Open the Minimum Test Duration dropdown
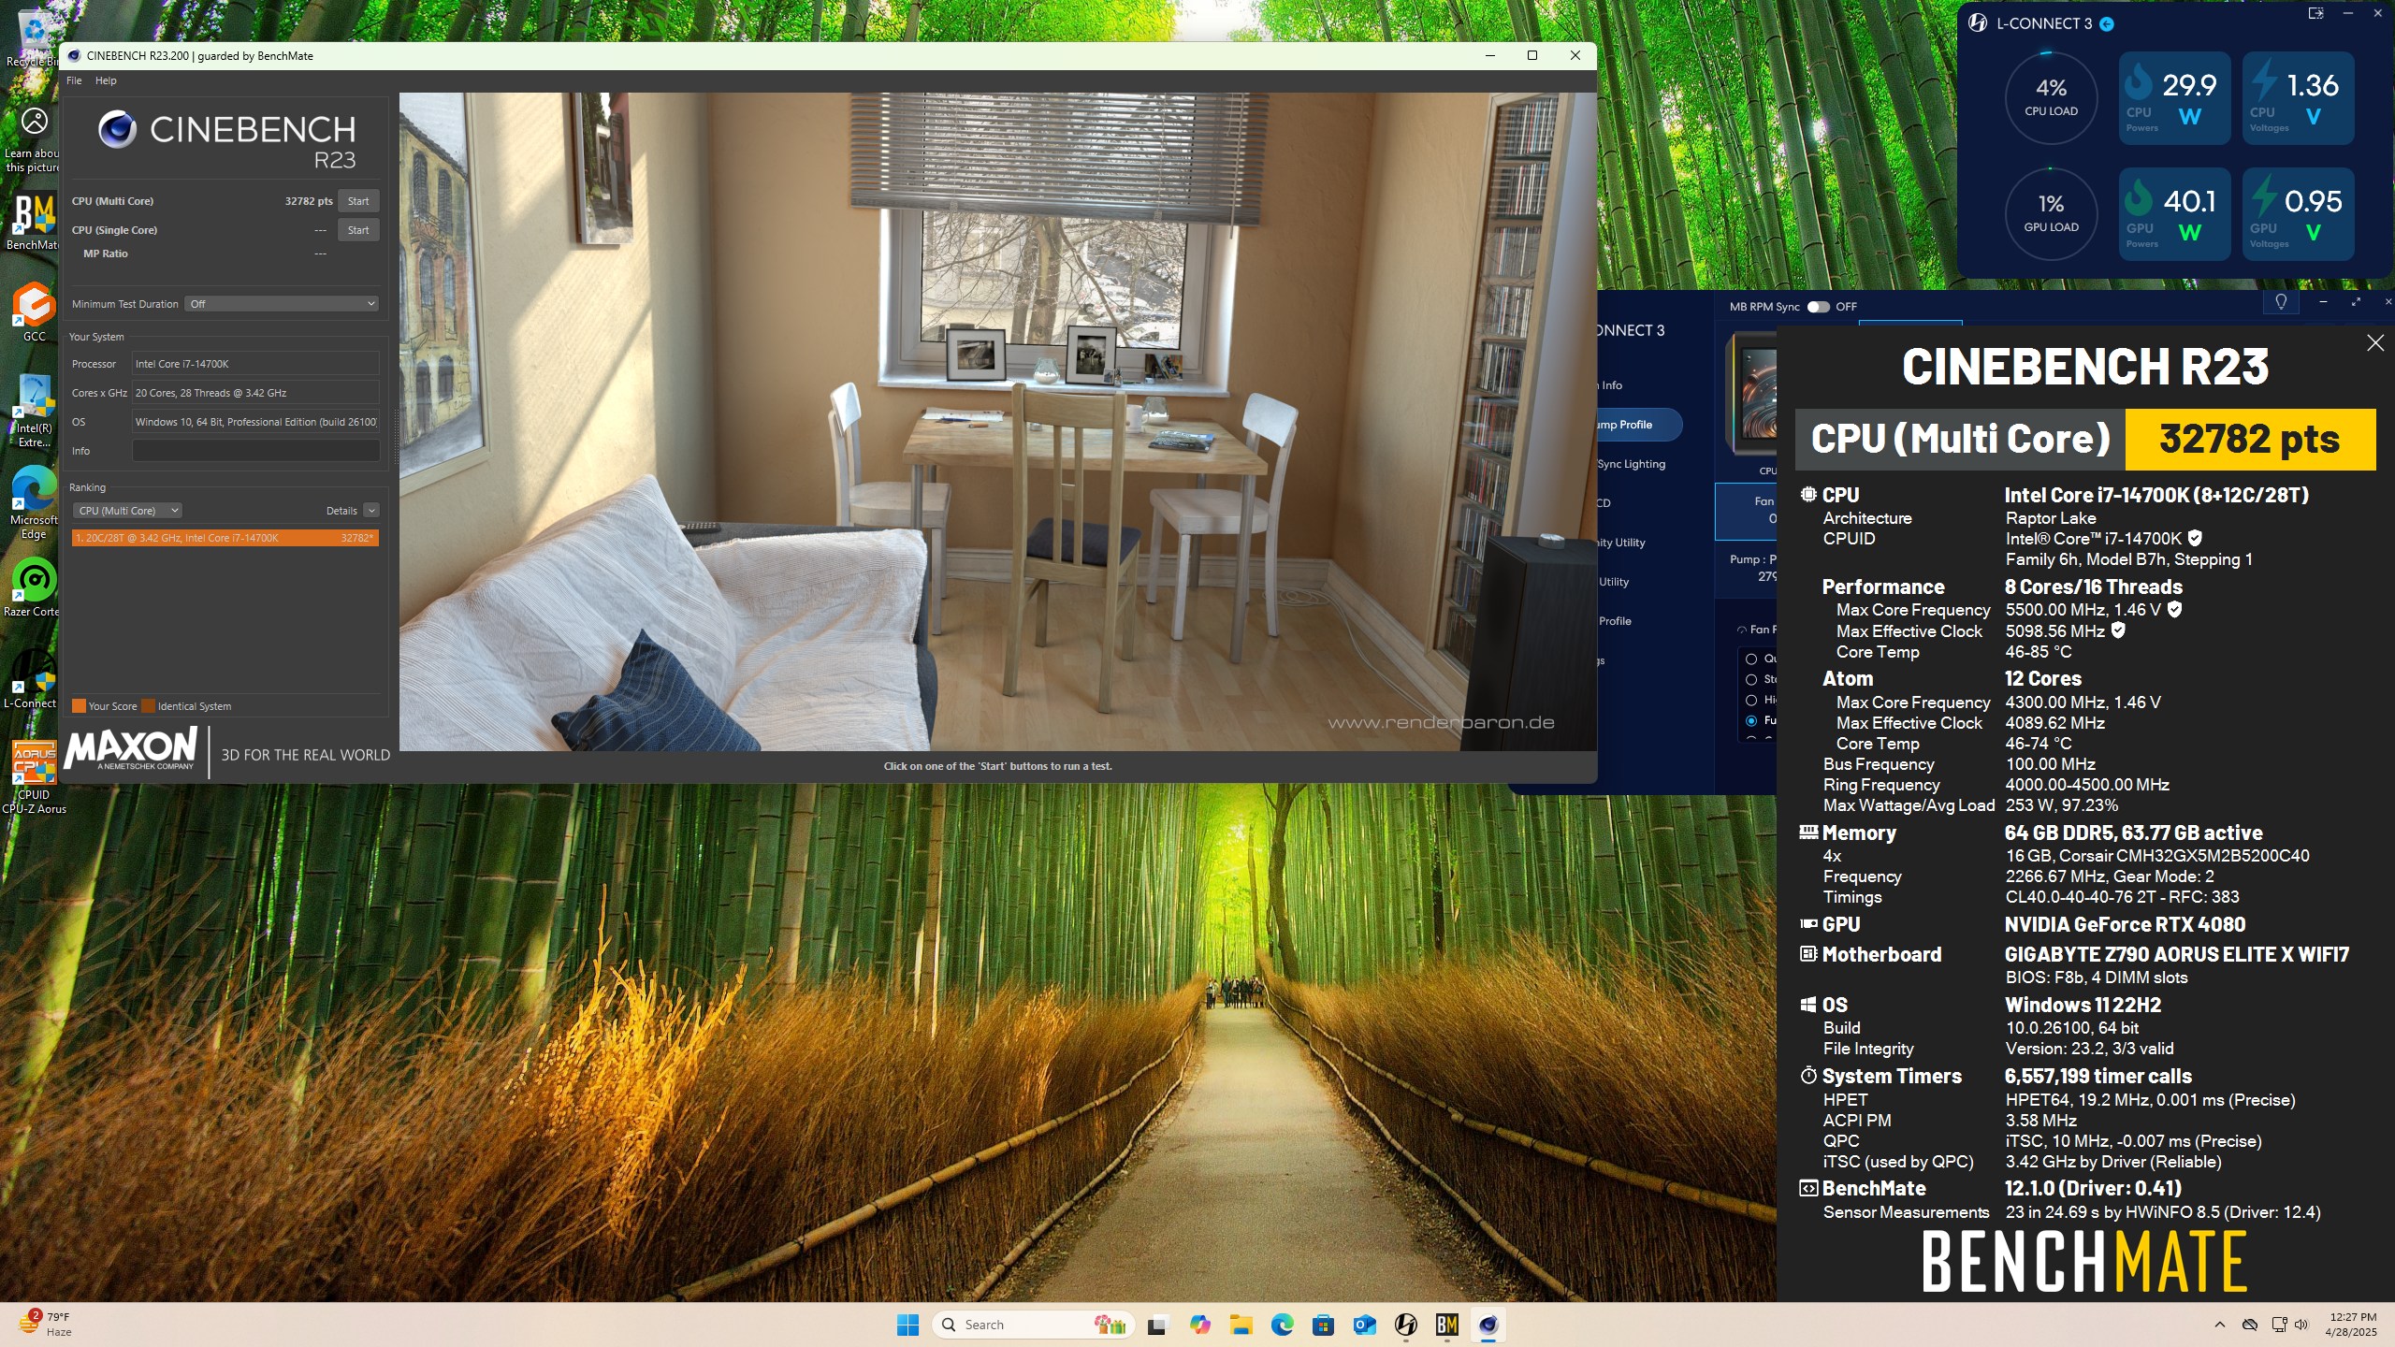 click(x=282, y=304)
